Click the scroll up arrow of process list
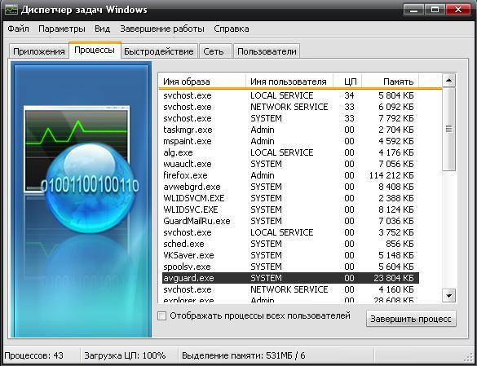 pyautogui.click(x=448, y=81)
